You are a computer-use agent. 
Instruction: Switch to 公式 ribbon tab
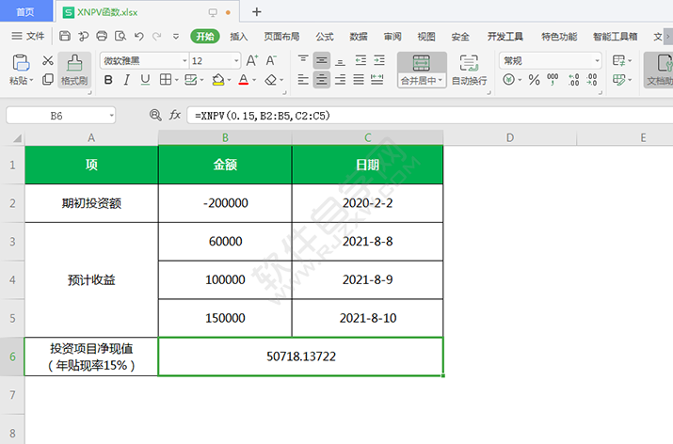325,37
